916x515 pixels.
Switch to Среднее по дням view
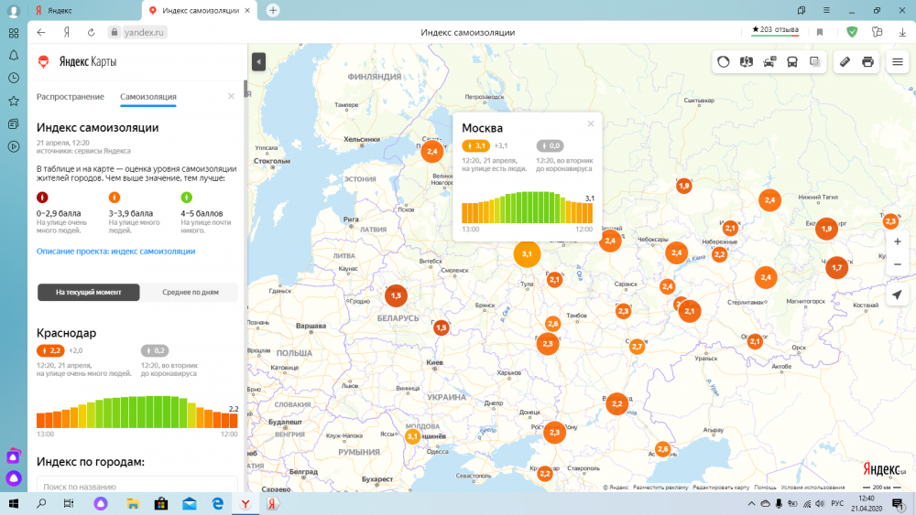point(191,292)
